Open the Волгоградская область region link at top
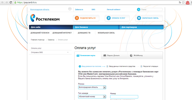The image size is (192, 100). 40,9
